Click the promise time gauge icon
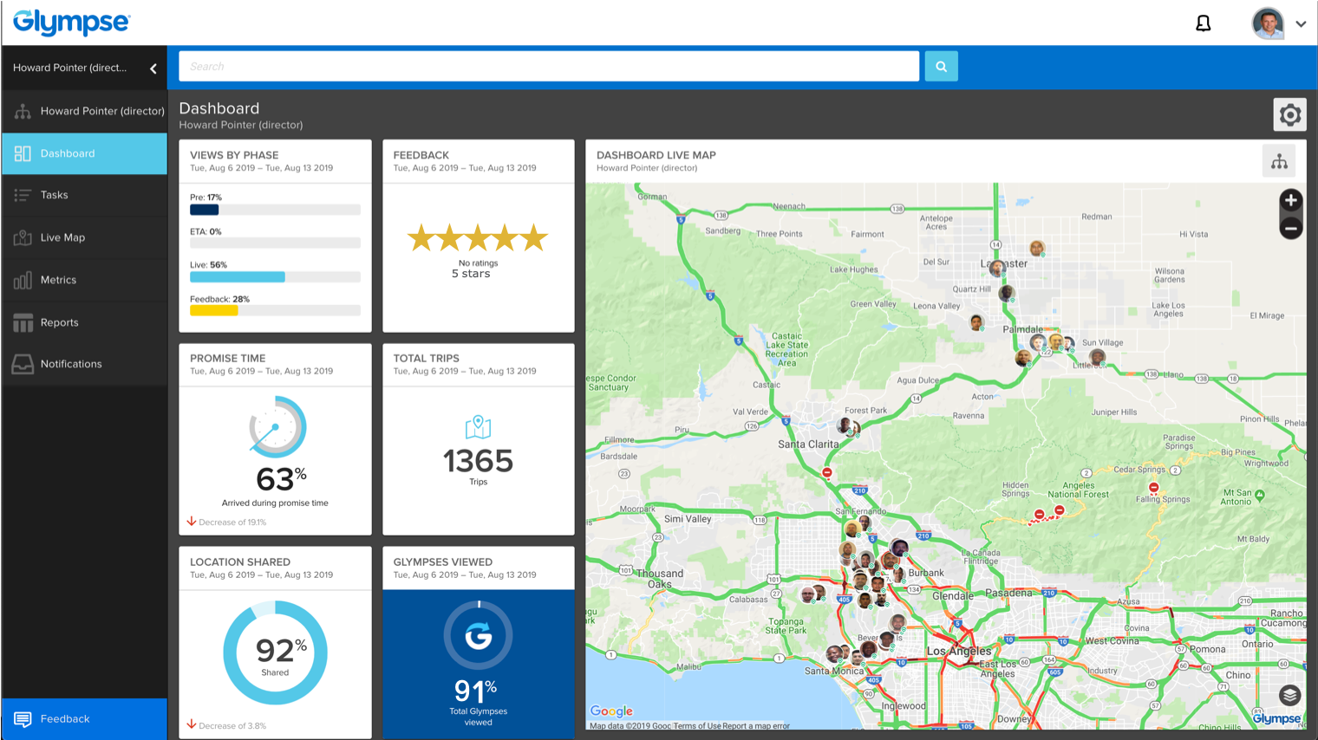1318x740 pixels. [277, 426]
